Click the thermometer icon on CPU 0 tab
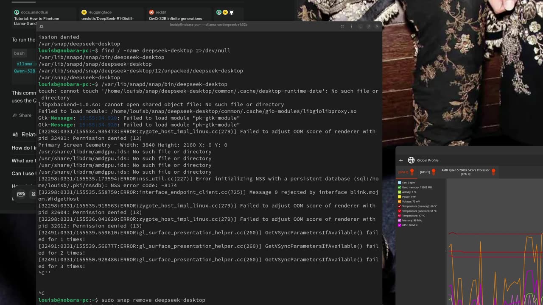543x305 pixels. [493, 172]
